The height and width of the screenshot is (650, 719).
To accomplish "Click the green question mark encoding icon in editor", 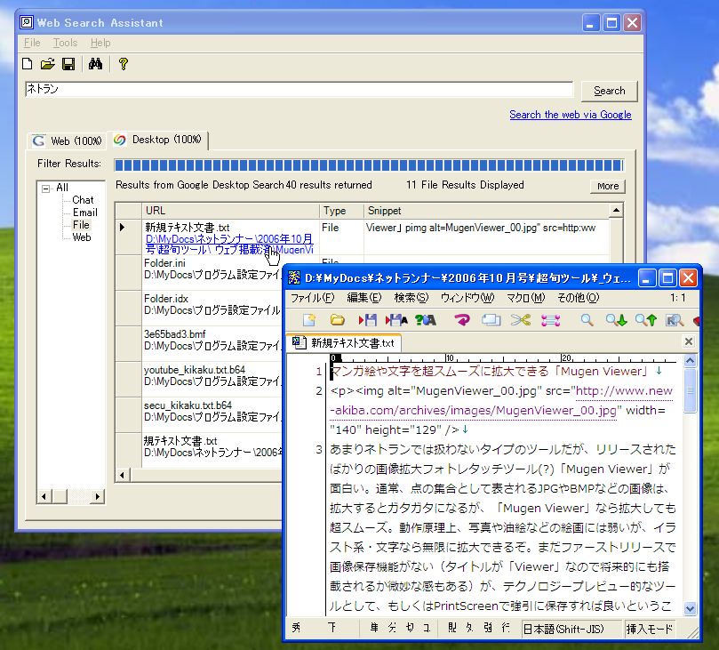I will [x=425, y=320].
